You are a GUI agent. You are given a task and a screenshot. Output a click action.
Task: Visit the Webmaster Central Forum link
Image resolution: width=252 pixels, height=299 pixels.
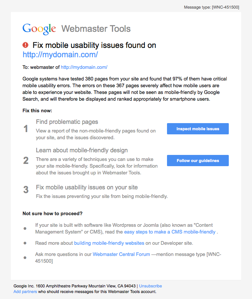click(x=121, y=254)
